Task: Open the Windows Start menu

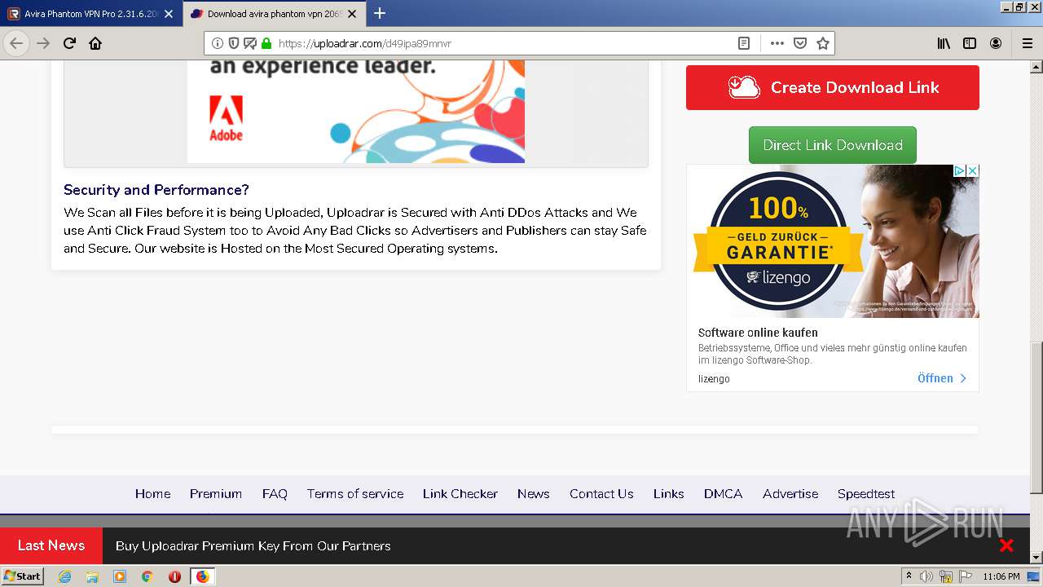Action: click(x=22, y=576)
